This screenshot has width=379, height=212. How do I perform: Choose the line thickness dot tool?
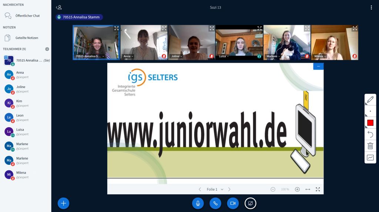(x=370, y=111)
